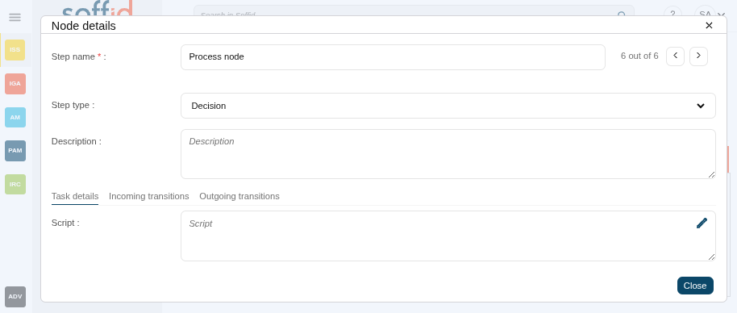737x313 pixels.
Task: Open the hamburger menu icon
Action: click(x=15, y=18)
